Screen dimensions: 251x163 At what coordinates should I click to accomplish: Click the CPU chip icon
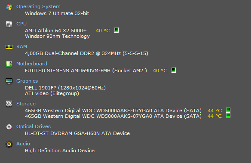[x=9, y=24]
